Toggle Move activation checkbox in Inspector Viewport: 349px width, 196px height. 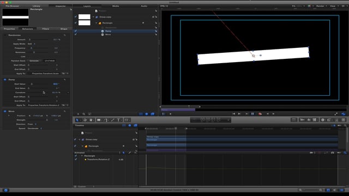click(5, 111)
